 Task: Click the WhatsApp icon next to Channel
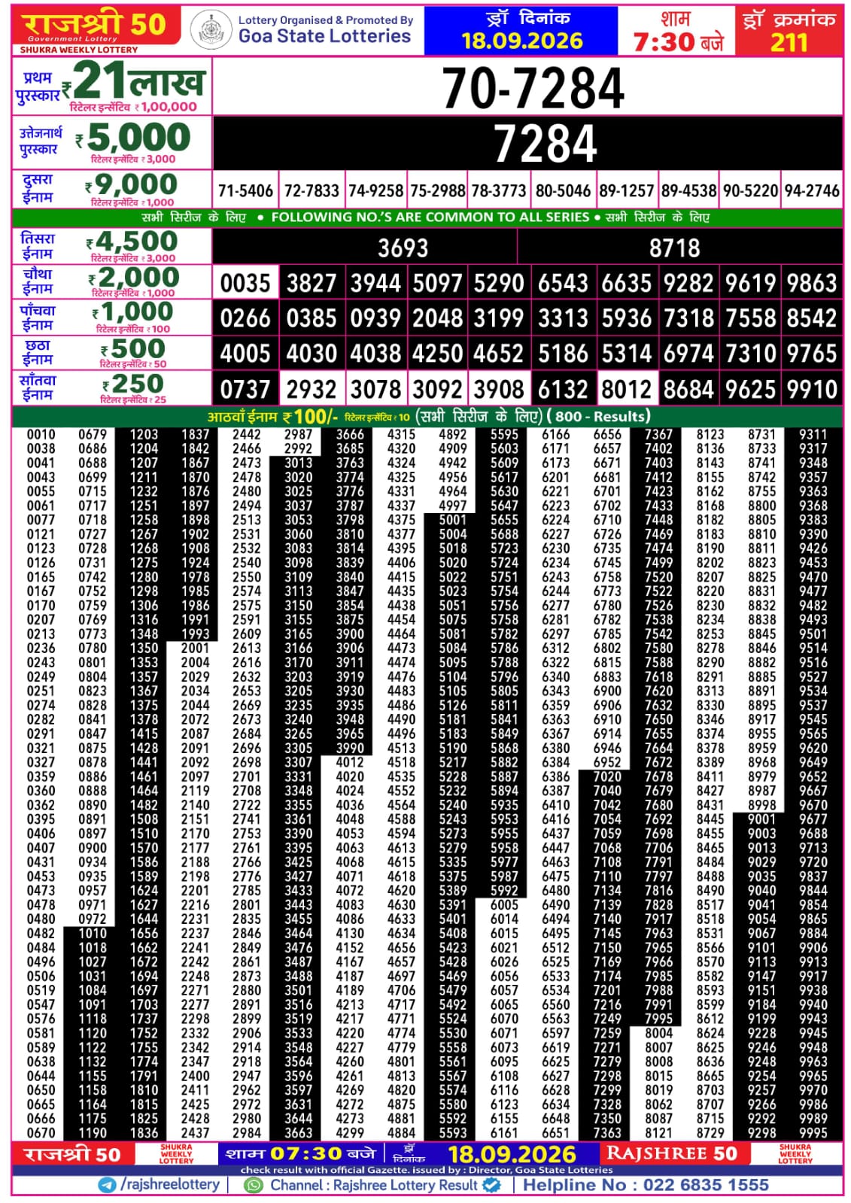(x=254, y=1185)
